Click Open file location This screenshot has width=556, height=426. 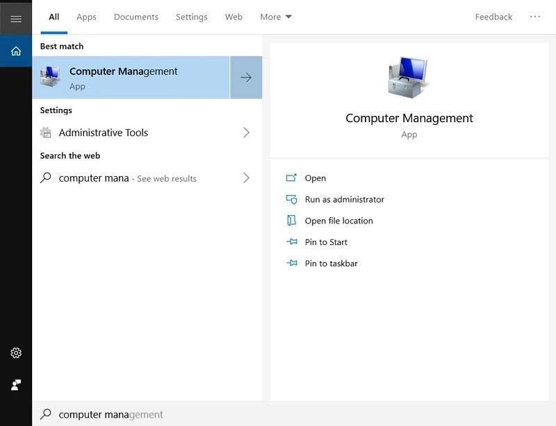[338, 221]
